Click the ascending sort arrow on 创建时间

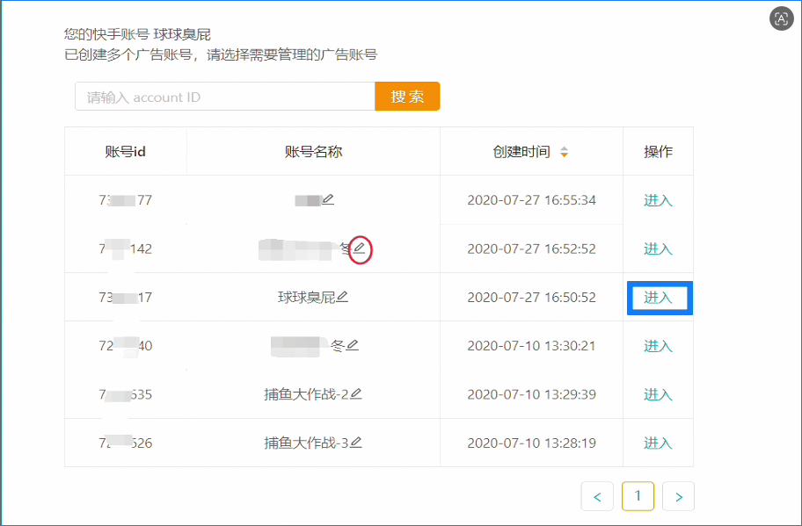tap(565, 147)
